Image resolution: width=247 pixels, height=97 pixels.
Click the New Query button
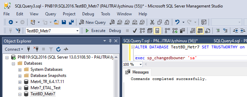click(x=93, y=22)
